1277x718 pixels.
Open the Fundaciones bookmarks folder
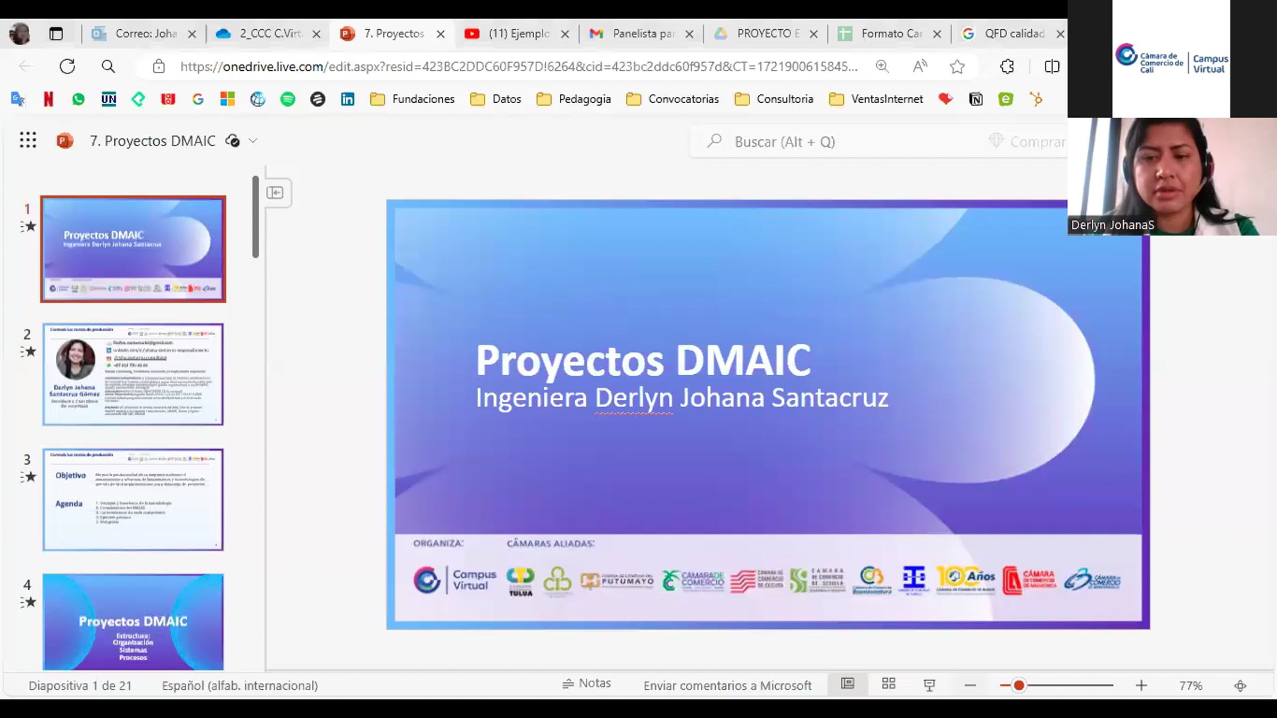click(412, 99)
